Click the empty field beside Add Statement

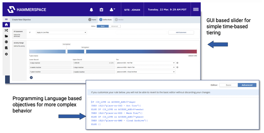coord(141,32)
